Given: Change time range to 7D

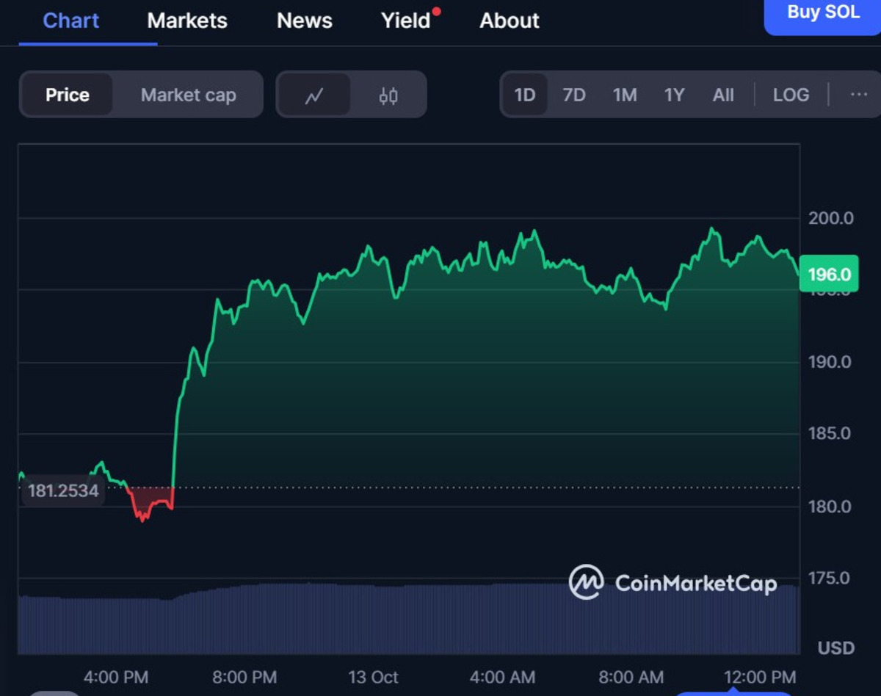Looking at the screenshot, I should coord(573,95).
